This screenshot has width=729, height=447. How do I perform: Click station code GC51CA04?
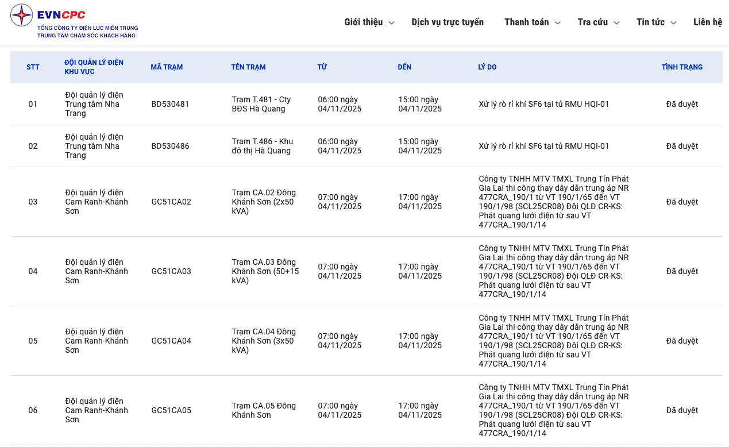171,341
